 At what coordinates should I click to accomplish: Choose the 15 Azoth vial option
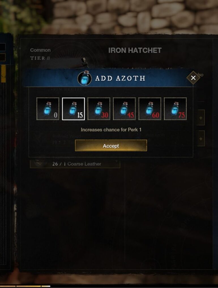coord(73,109)
